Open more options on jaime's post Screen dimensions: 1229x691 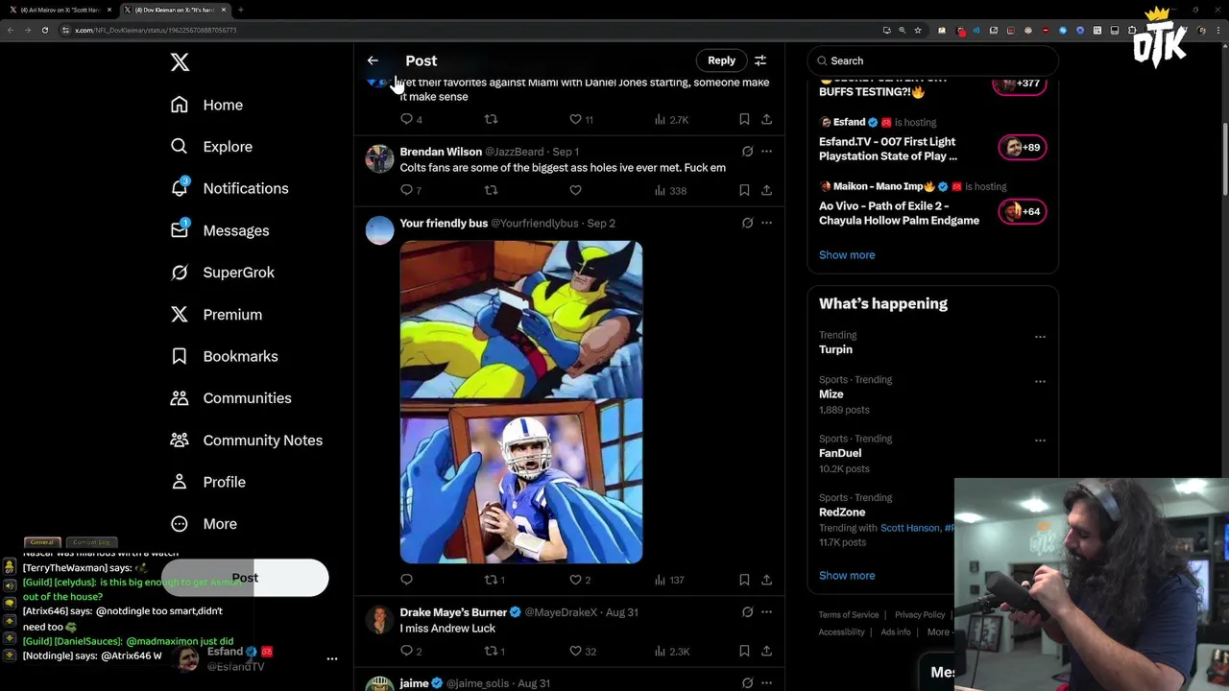tap(766, 683)
